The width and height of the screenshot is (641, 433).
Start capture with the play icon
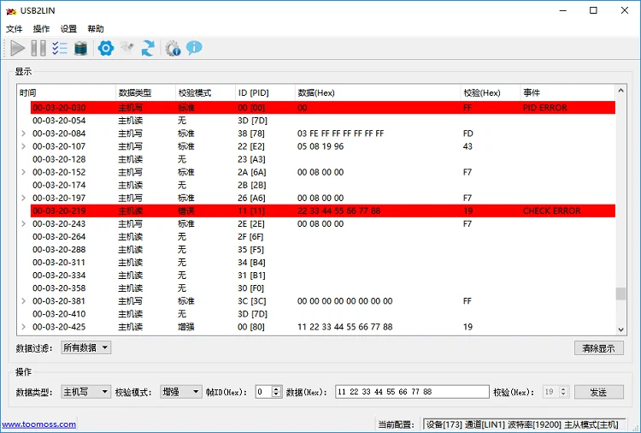[17, 48]
